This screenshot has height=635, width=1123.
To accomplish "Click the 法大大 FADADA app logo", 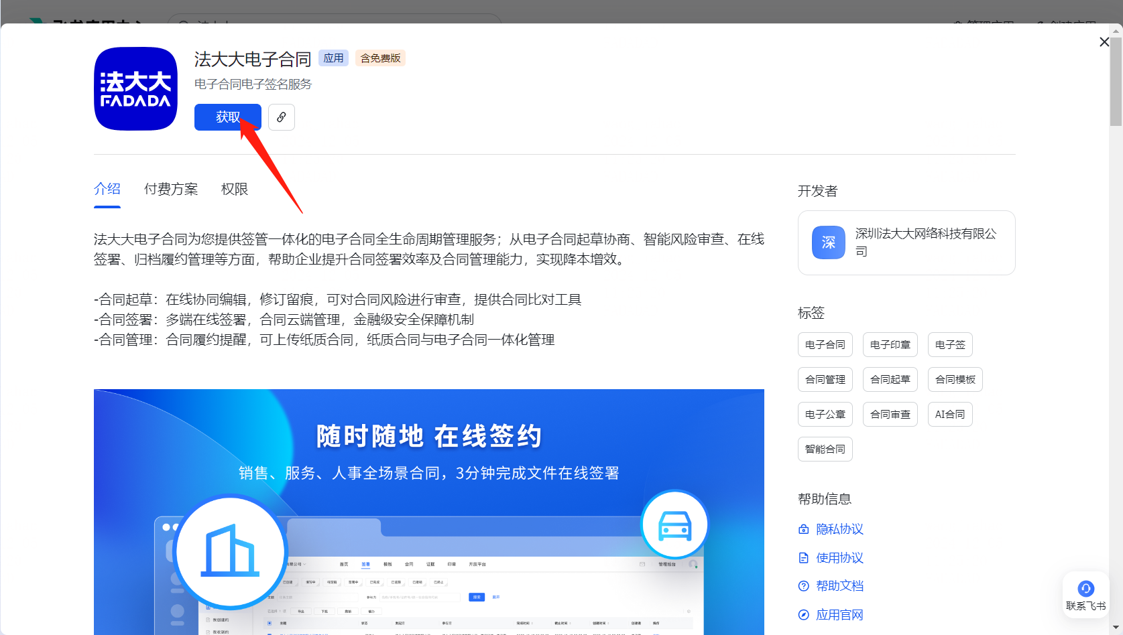I will (136, 88).
